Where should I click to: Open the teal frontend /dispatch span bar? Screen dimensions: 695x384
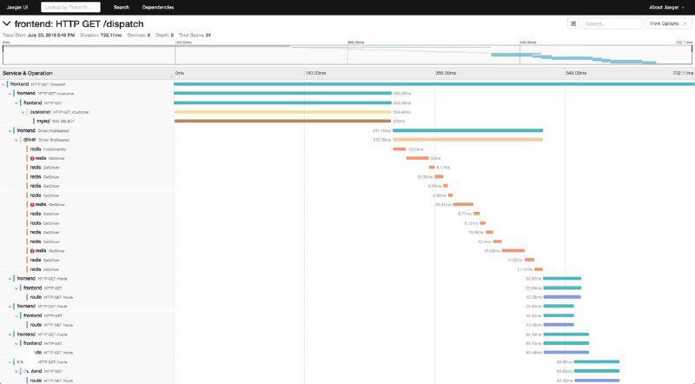click(x=434, y=83)
